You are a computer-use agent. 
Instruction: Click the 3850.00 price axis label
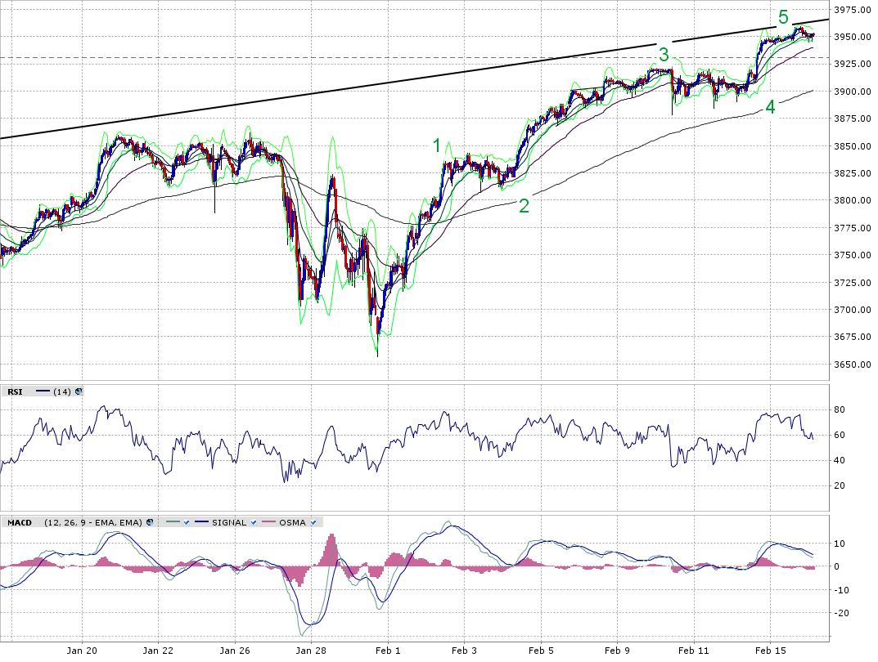[853, 146]
